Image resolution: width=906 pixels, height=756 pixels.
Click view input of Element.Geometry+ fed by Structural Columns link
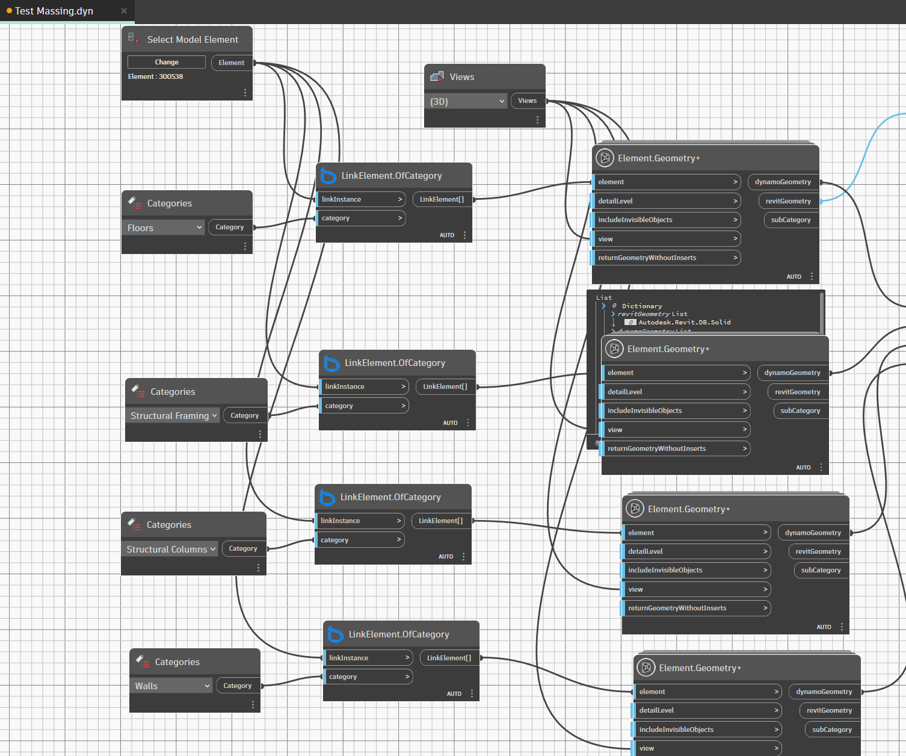tap(696, 589)
